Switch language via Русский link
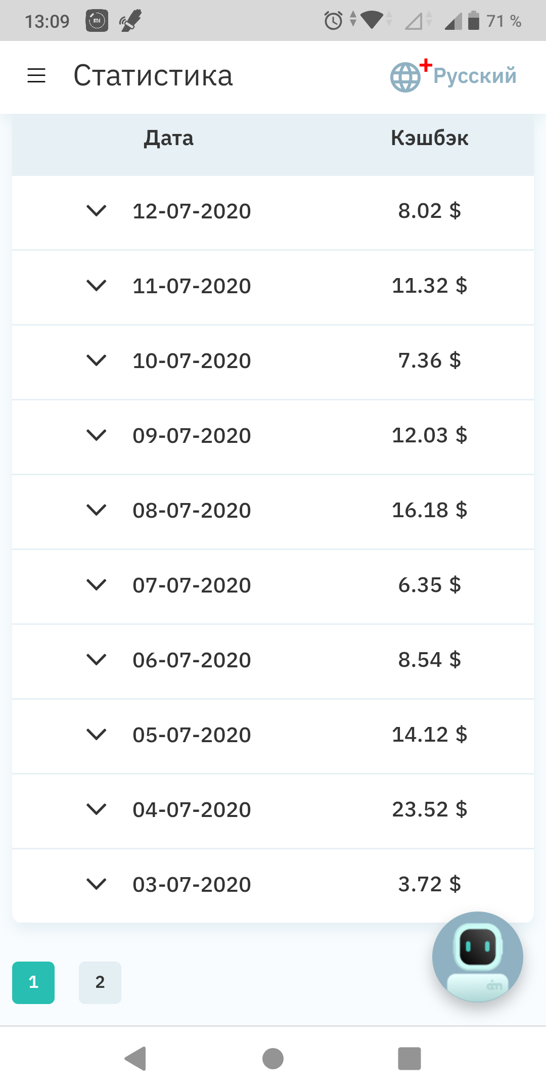 475,76
